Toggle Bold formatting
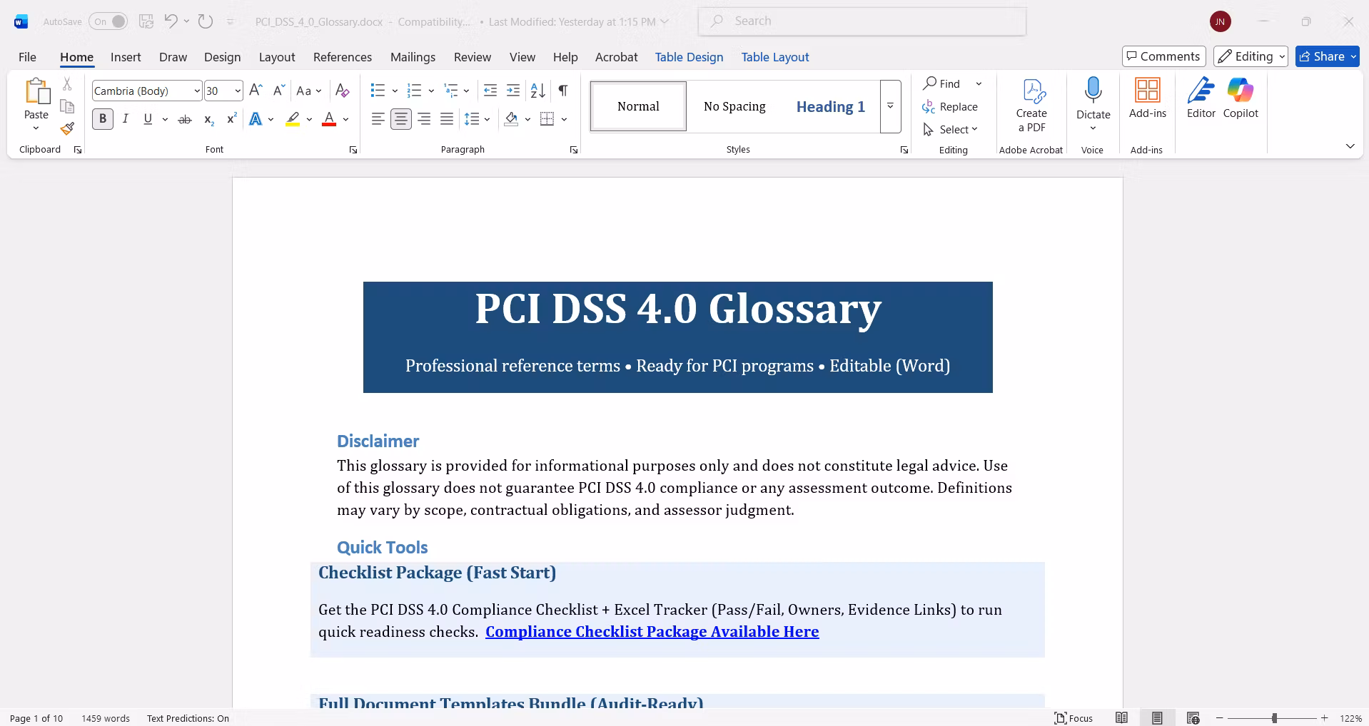 [103, 119]
